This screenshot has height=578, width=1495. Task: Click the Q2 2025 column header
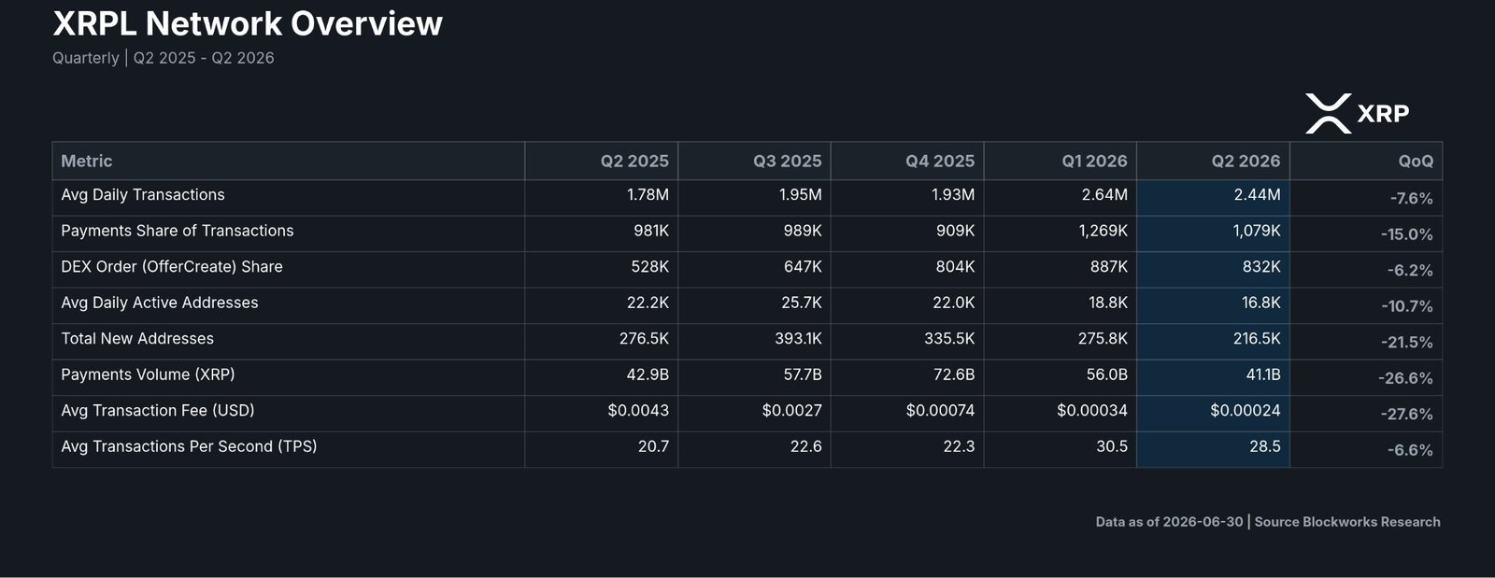coord(634,161)
